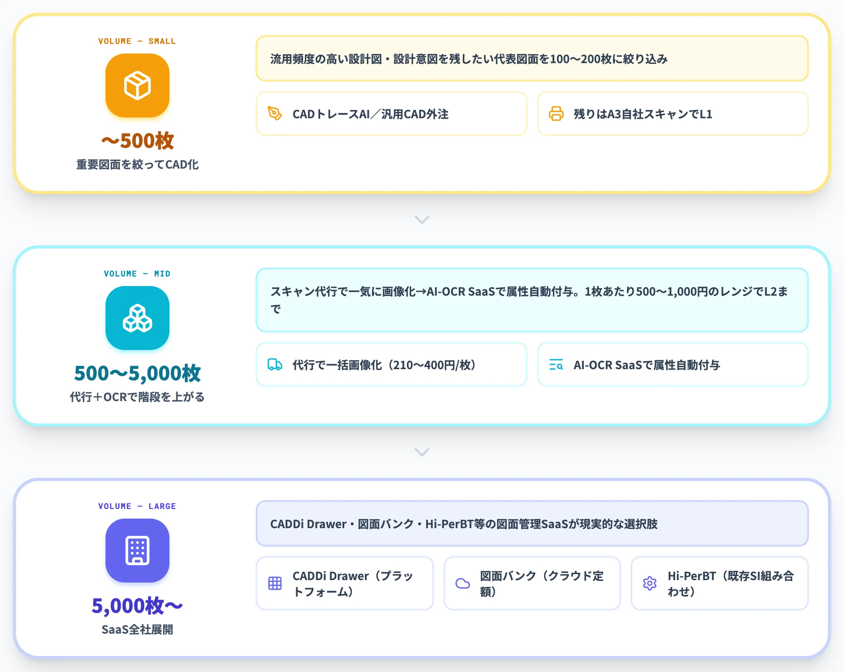Screen dimensions: 844x672
Task: Select the Hi-PerBT（既存SI組み合わせ）card
Action: (720, 583)
